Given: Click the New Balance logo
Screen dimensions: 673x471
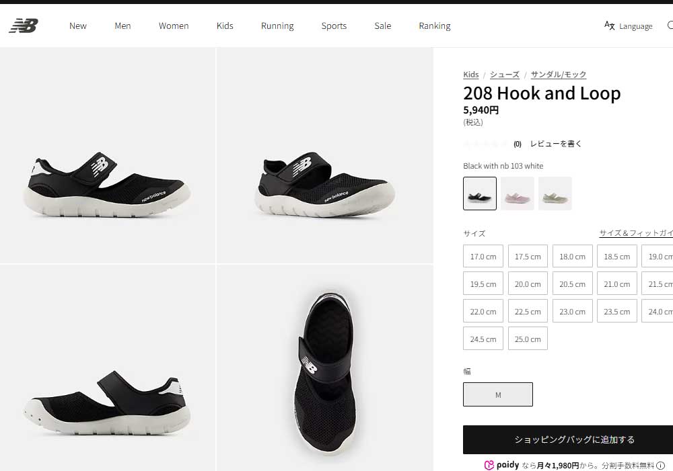Looking at the screenshot, I should click(24, 26).
